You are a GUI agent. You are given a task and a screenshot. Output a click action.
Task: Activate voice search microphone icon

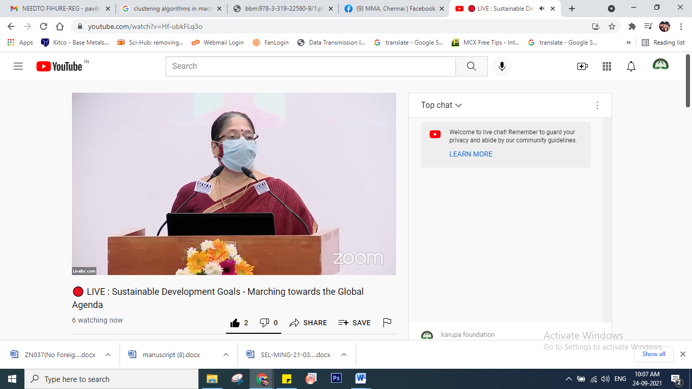click(502, 66)
